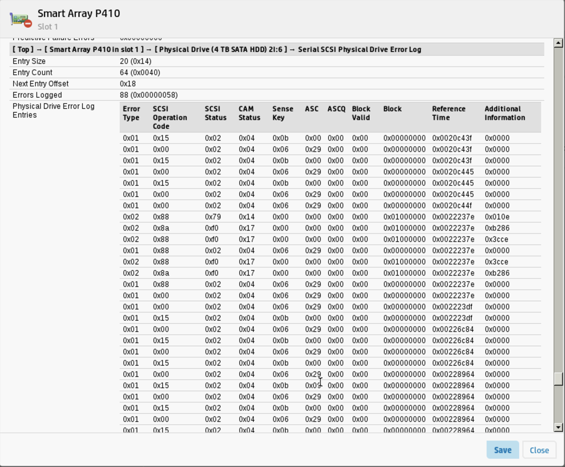
Task: Click the Reference Time column header
Action: [x=448, y=113]
